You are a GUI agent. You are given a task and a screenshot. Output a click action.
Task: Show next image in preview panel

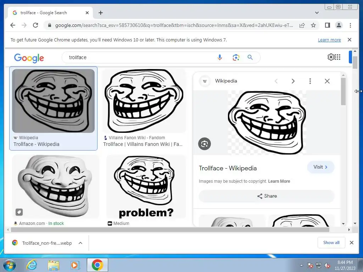coord(293,81)
